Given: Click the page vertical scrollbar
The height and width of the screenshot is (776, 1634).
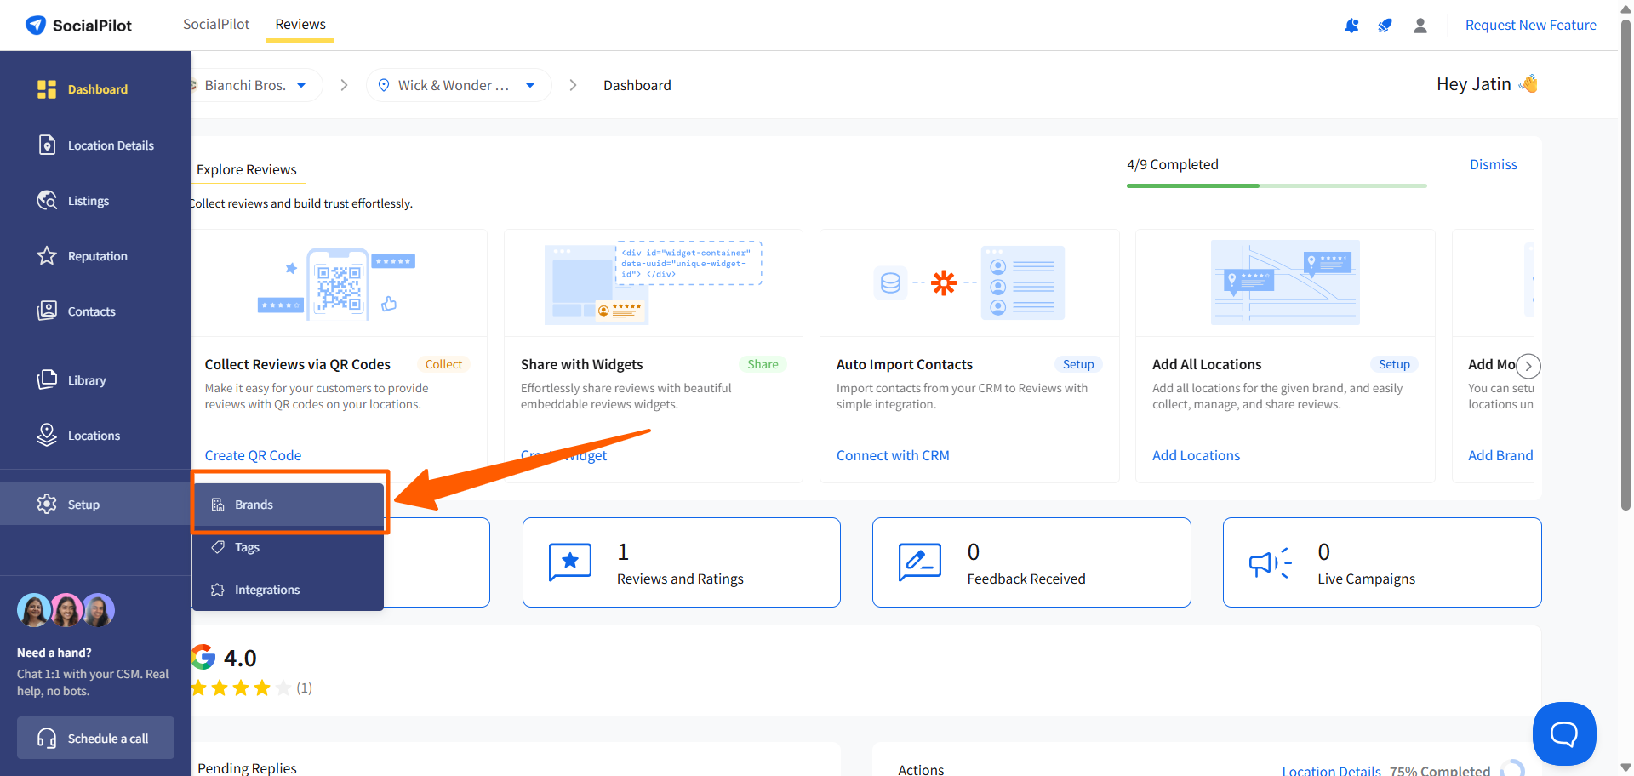Looking at the screenshot, I should (1625, 264).
